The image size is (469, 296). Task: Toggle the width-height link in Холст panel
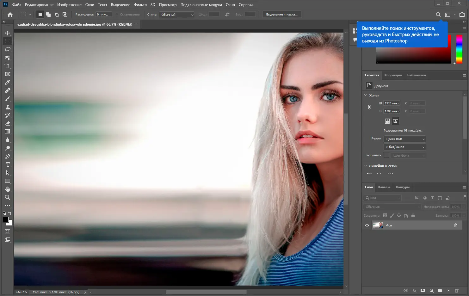369,107
